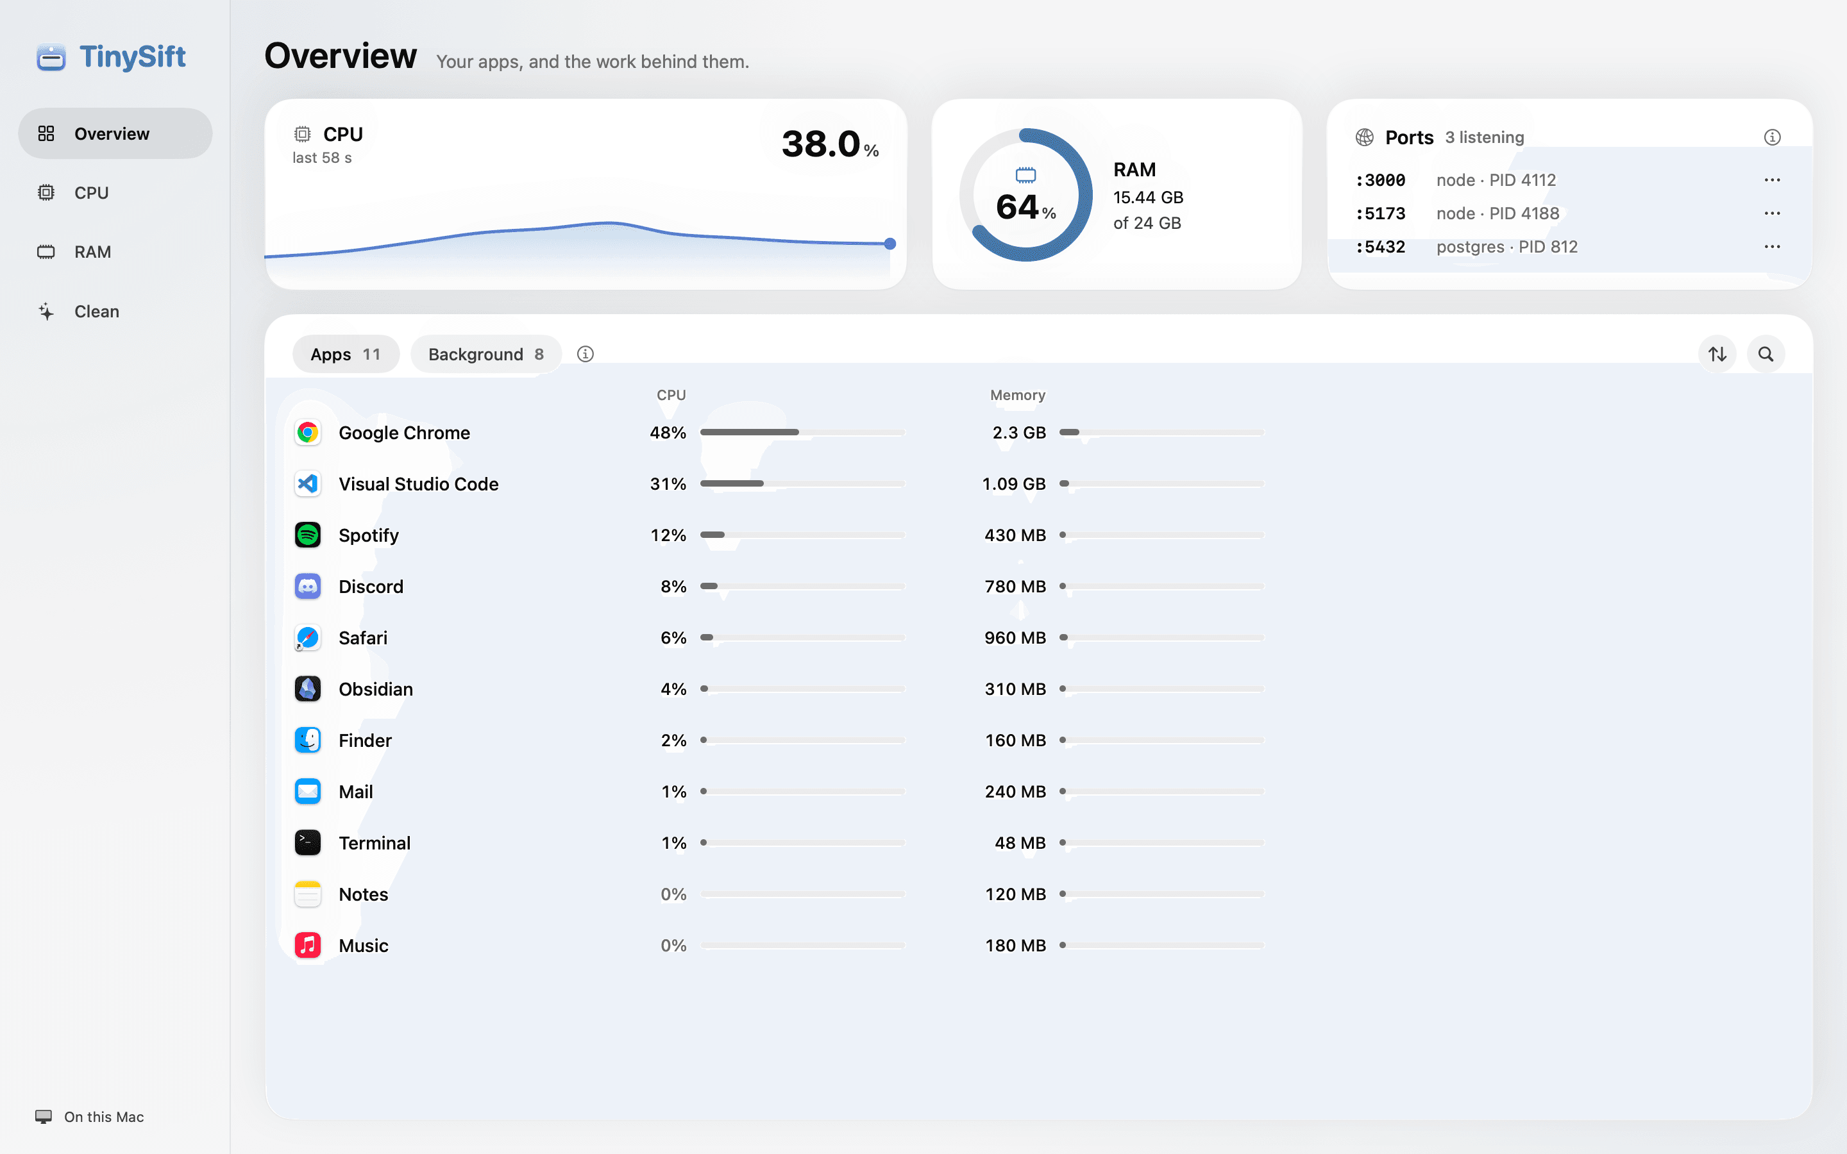Click the info icon in Ports card
Viewport: 1847px width, 1154px height.
click(1772, 137)
